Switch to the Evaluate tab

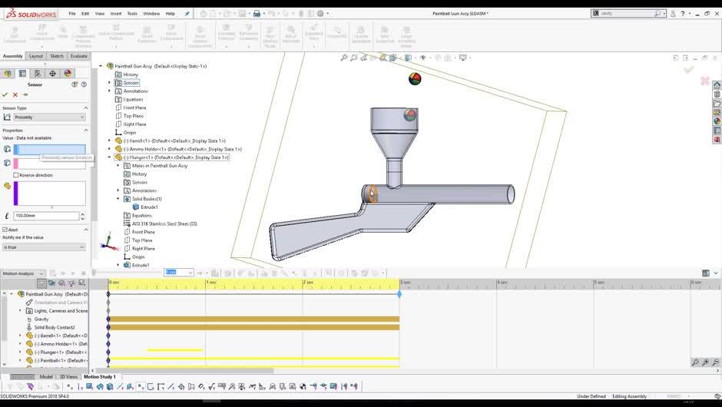click(79, 56)
